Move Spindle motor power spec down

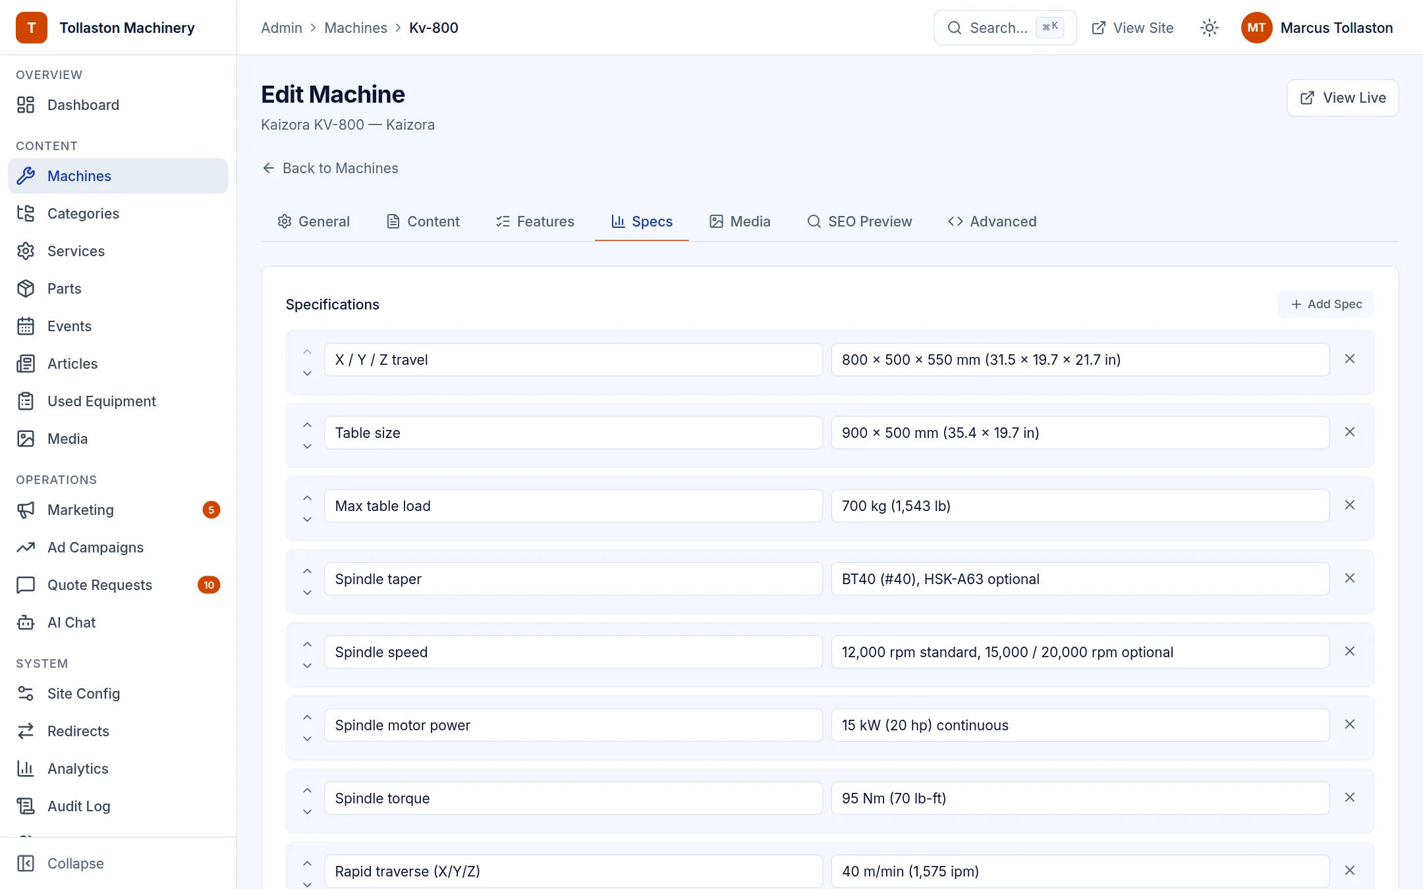tap(307, 739)
